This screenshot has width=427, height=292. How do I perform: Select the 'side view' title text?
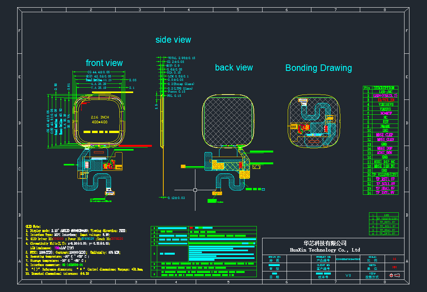[173, 40]
